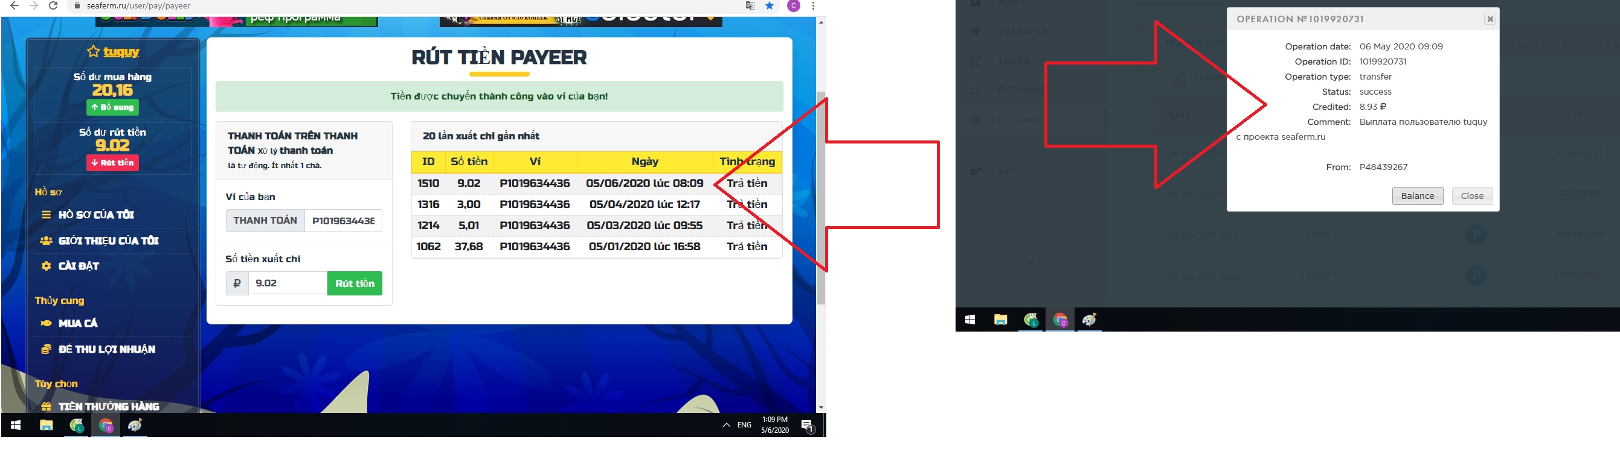Close the Operation №1019920731 dialog with X
The image size is (1620, 463).
(1490, 19)
